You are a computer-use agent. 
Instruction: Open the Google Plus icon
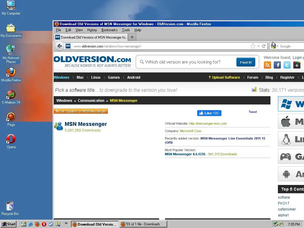click(297, 65)
